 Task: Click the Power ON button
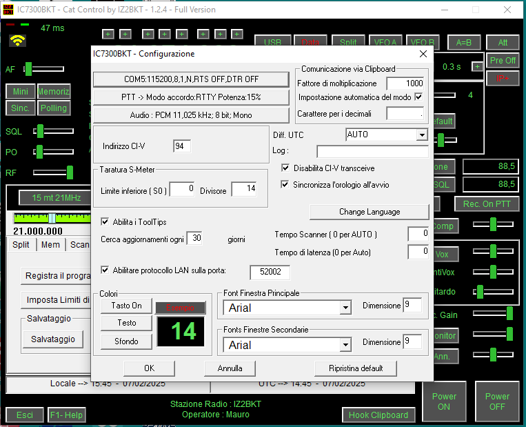(444, 401)
